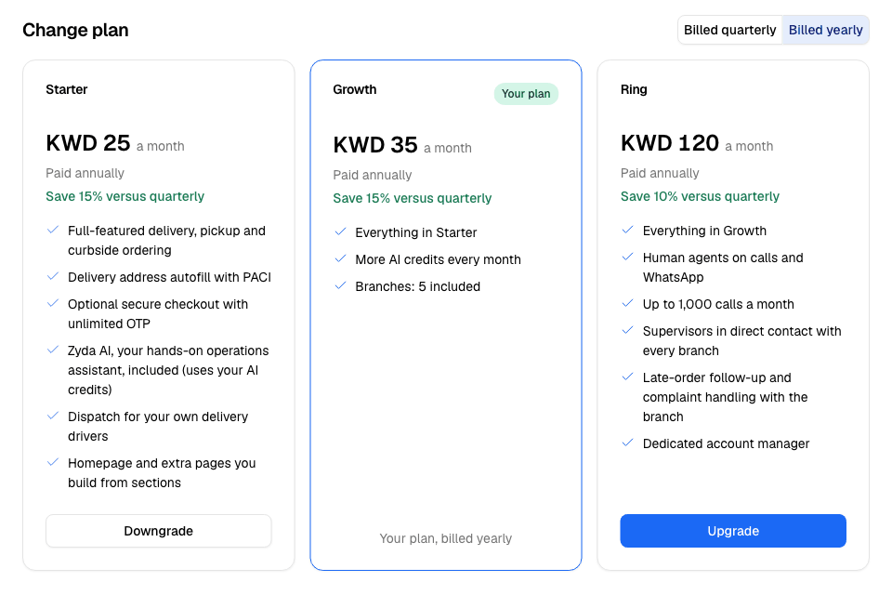Click checkmark beside Late-order follow-up
Screen dimensions: 892x595
[x=627, y=377]
